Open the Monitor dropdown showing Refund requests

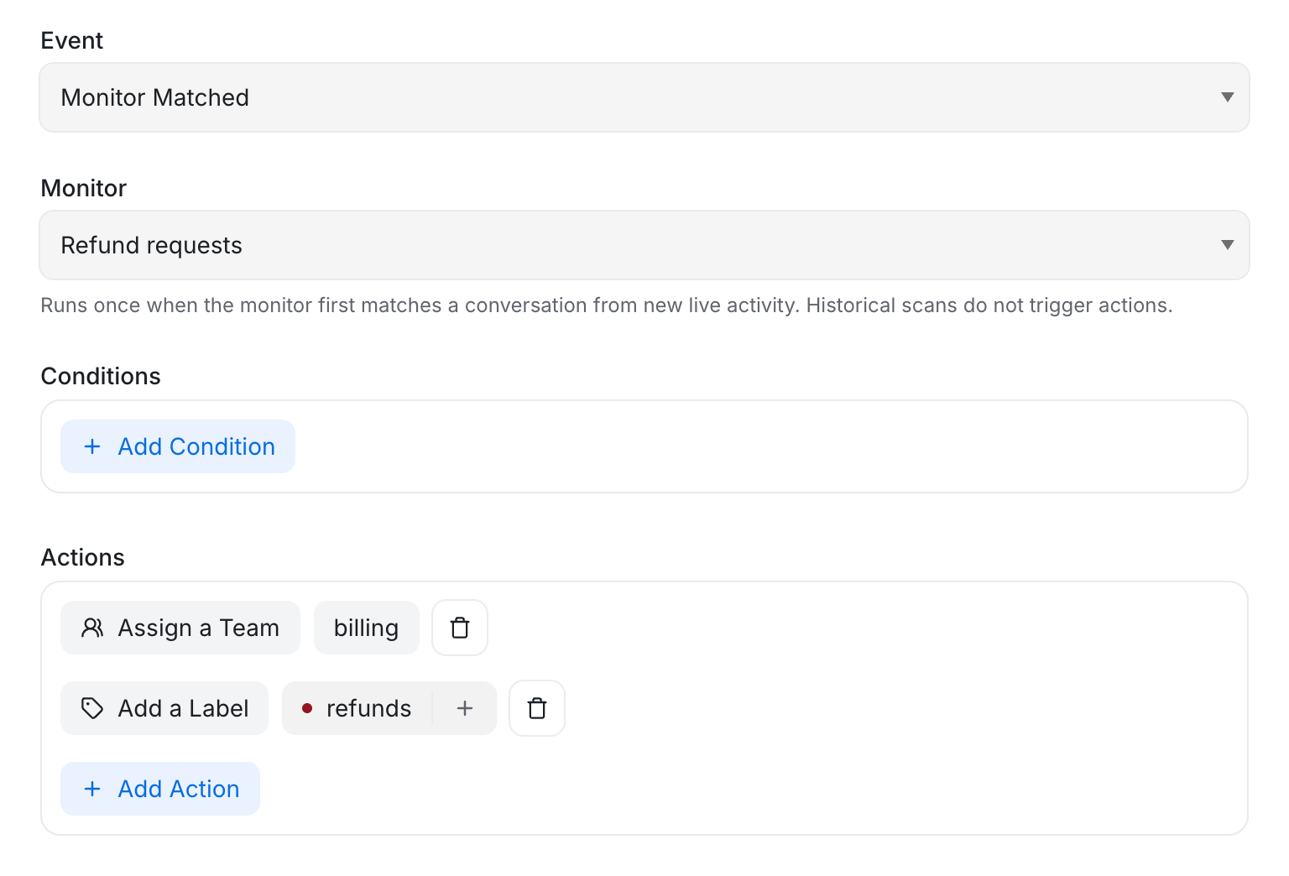pyautogui.click(x=644, y=245)
